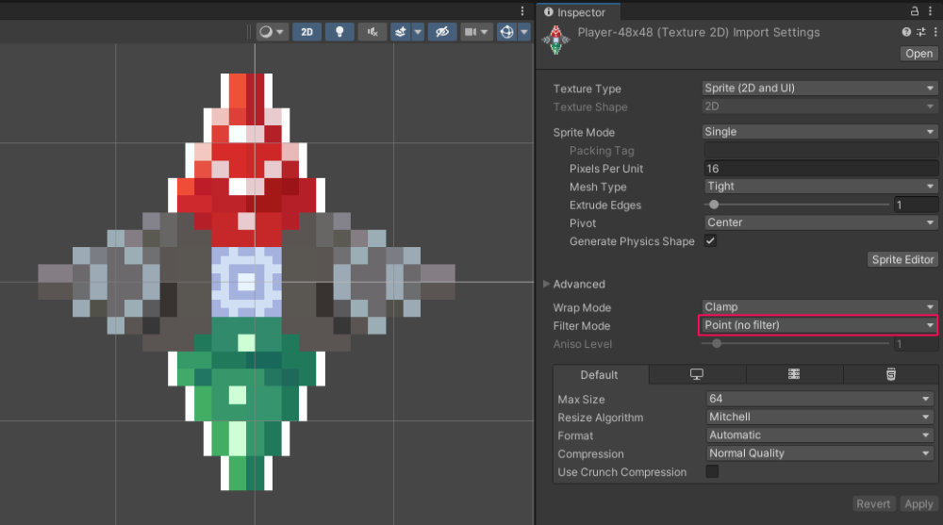Open the Sprite Editor button

(902, 259)
